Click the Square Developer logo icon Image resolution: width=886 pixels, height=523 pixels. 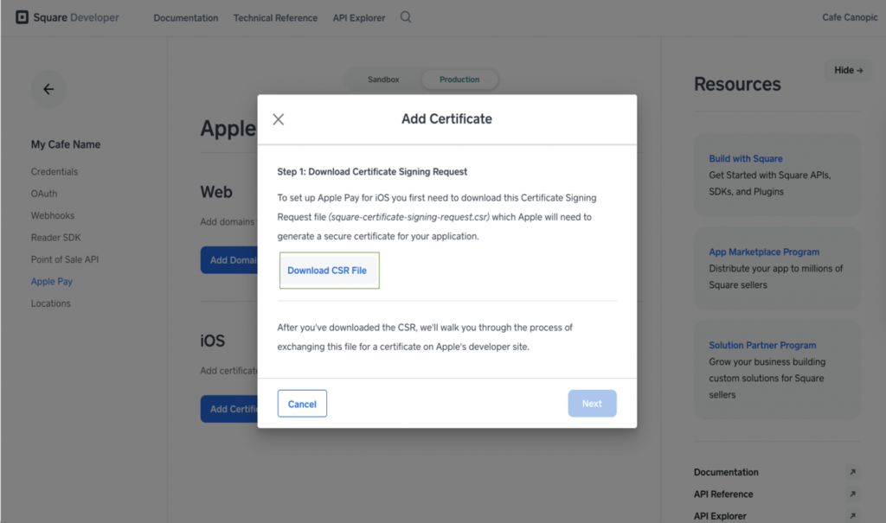coord(22,17)
